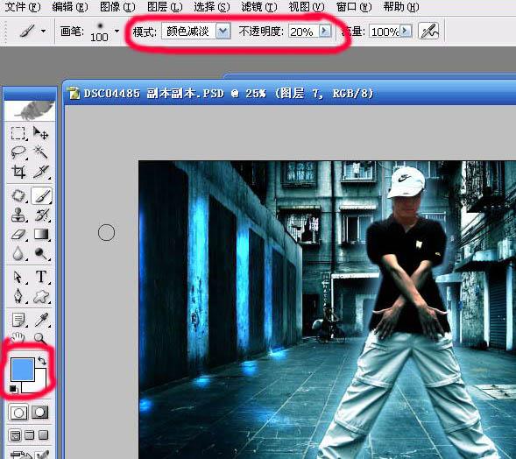Select the Eraser tool
The image size is (516, 459).
tap(18, 235)
